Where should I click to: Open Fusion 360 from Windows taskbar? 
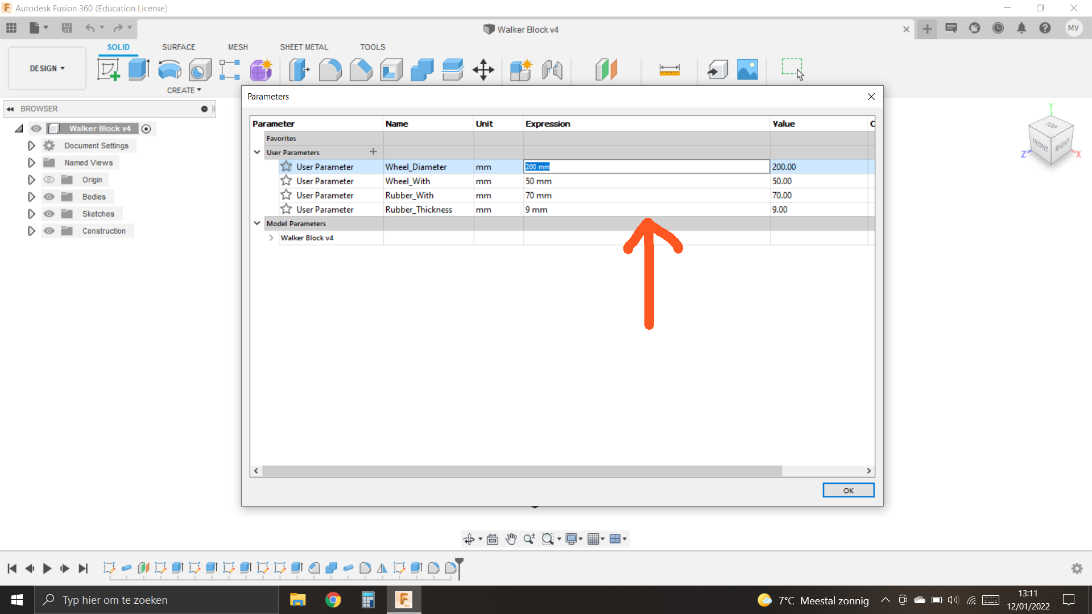click(404, 600)
